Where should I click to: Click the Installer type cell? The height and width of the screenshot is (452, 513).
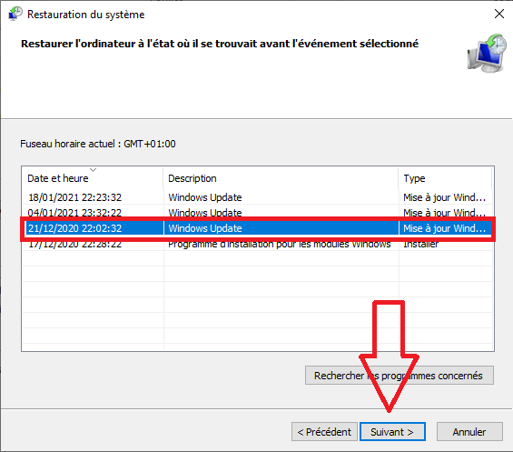point(420,244)
